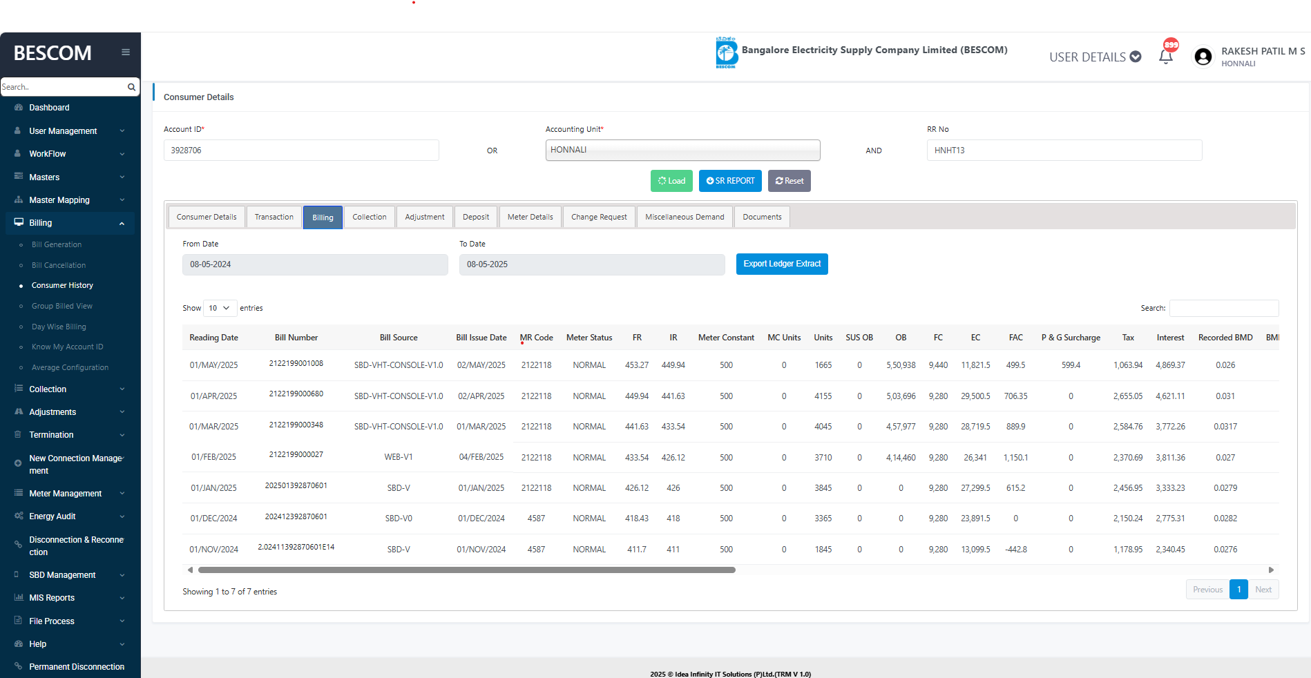Viewport: 1311px width, 678px height.
Task: Click the MIS Reports chart icon
Action: (19, 597)
